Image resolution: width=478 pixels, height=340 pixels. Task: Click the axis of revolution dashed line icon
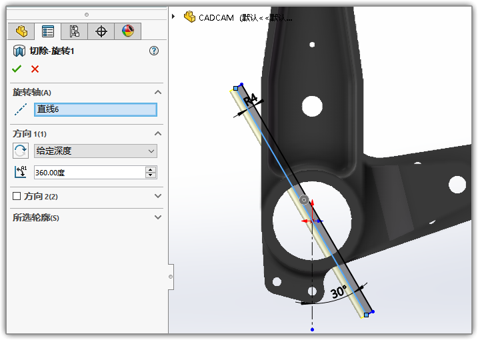point(21,109)
